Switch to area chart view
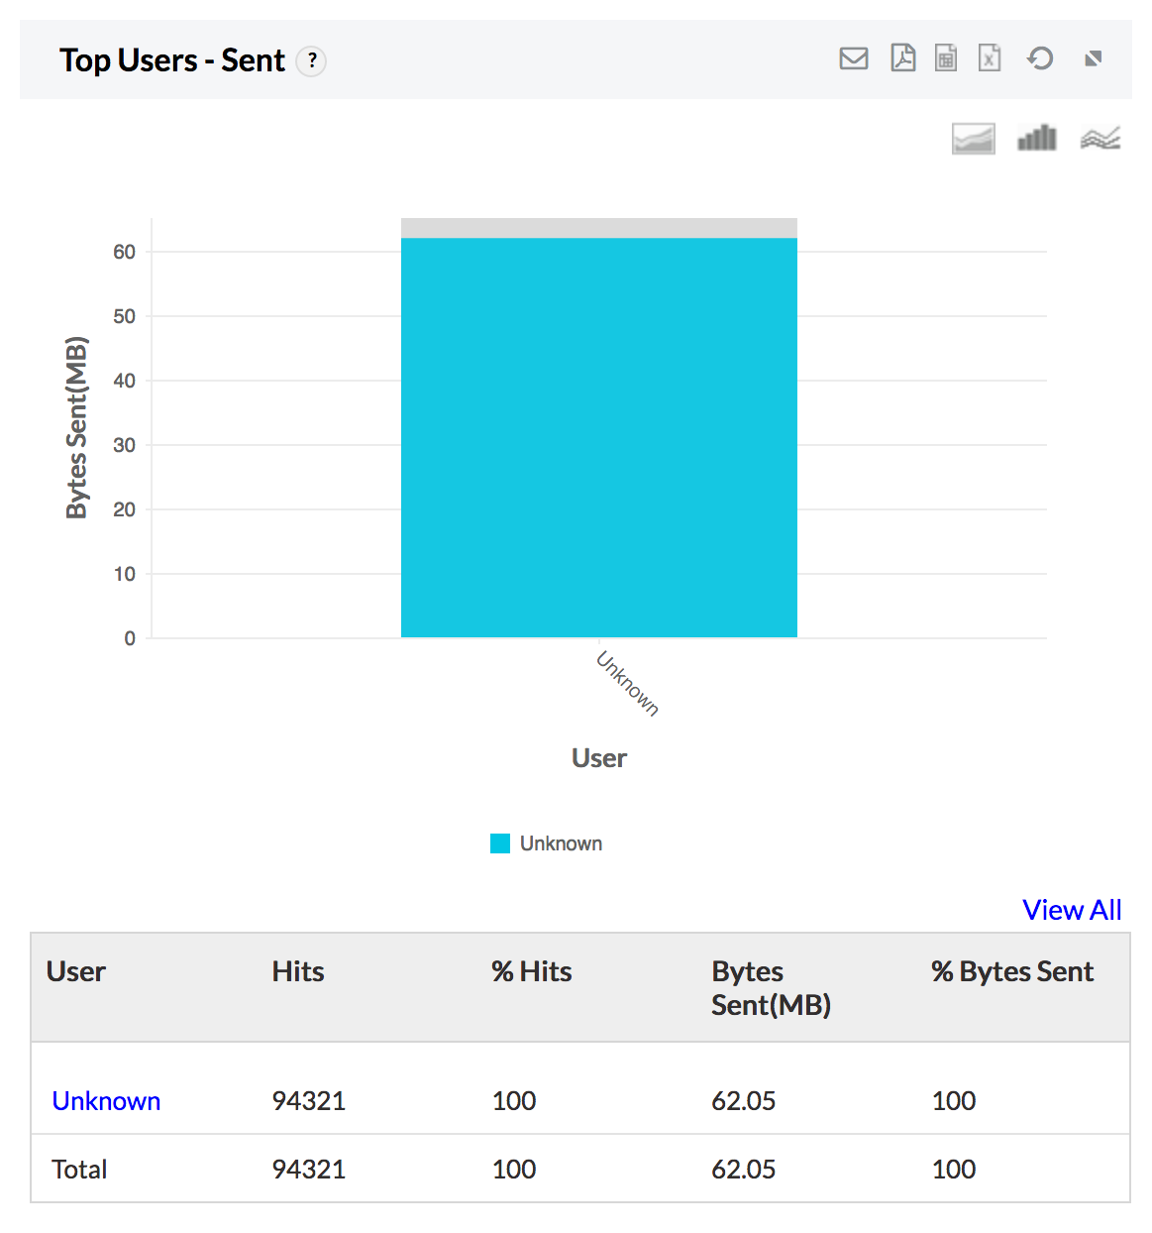This screenshot has height=1233, width=1152. (x=973, y=139)
